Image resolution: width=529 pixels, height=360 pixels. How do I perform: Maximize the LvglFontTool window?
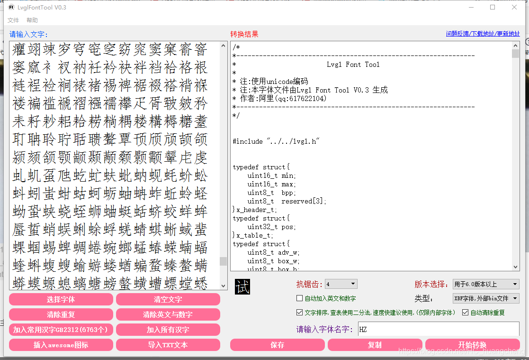tap(493, 7)
